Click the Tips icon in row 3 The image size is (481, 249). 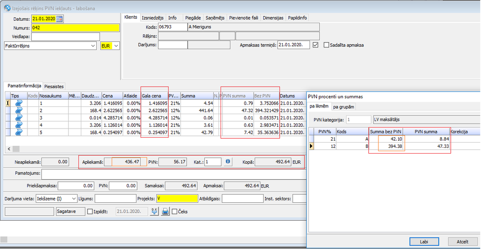coord(20,118)
